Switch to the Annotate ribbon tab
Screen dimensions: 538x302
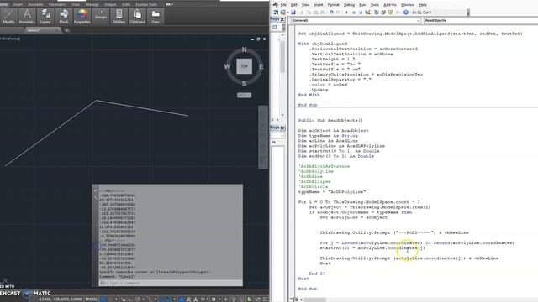[35, 4]
